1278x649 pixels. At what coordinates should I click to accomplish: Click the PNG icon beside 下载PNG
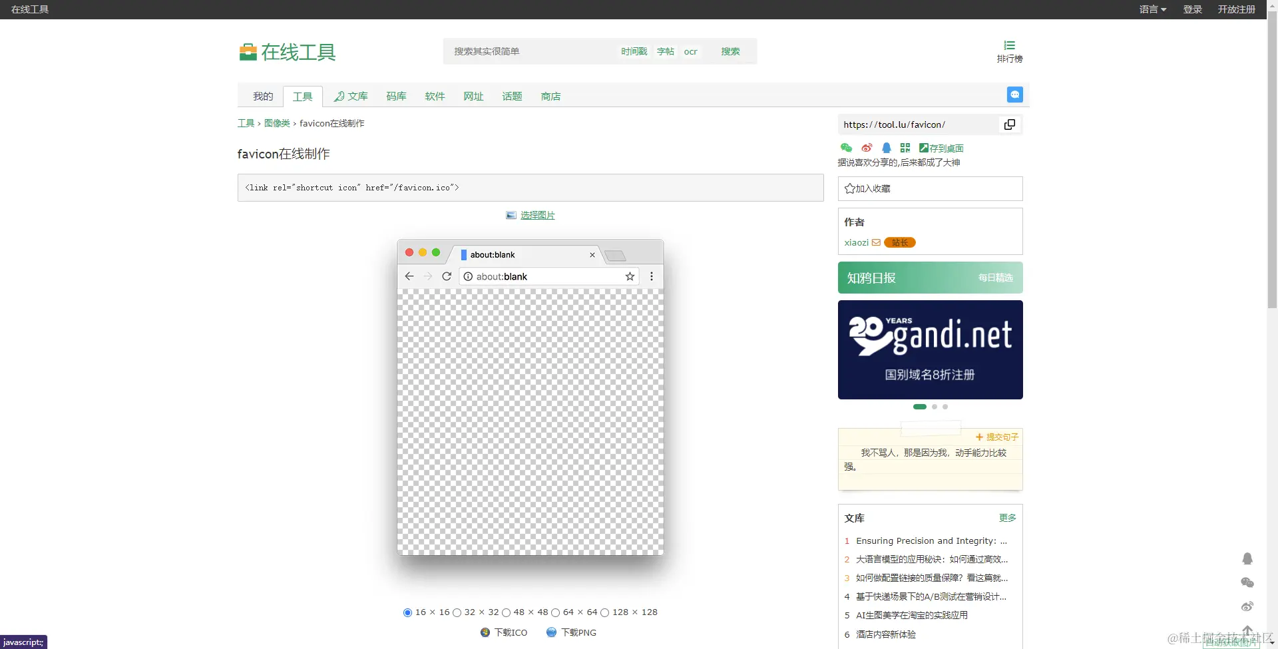click(x=551, y=632)
